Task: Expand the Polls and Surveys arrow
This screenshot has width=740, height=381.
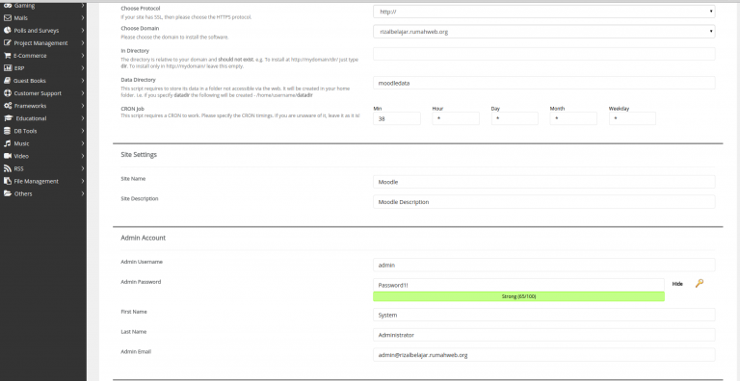Action: pos(83,30)
